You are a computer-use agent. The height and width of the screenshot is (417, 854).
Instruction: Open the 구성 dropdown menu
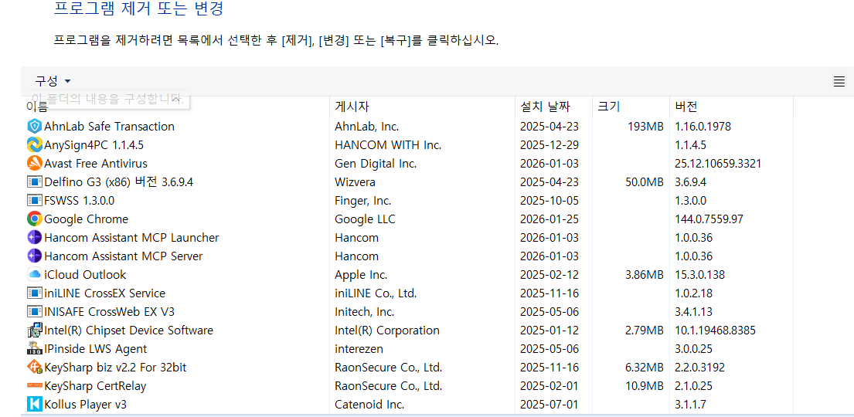[x=53, y=81]
